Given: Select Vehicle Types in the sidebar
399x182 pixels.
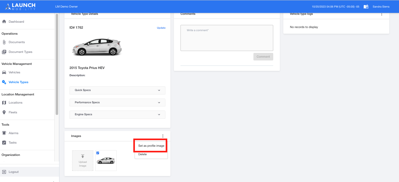Looking at the screenshot, I should click(x=19, y=82).
